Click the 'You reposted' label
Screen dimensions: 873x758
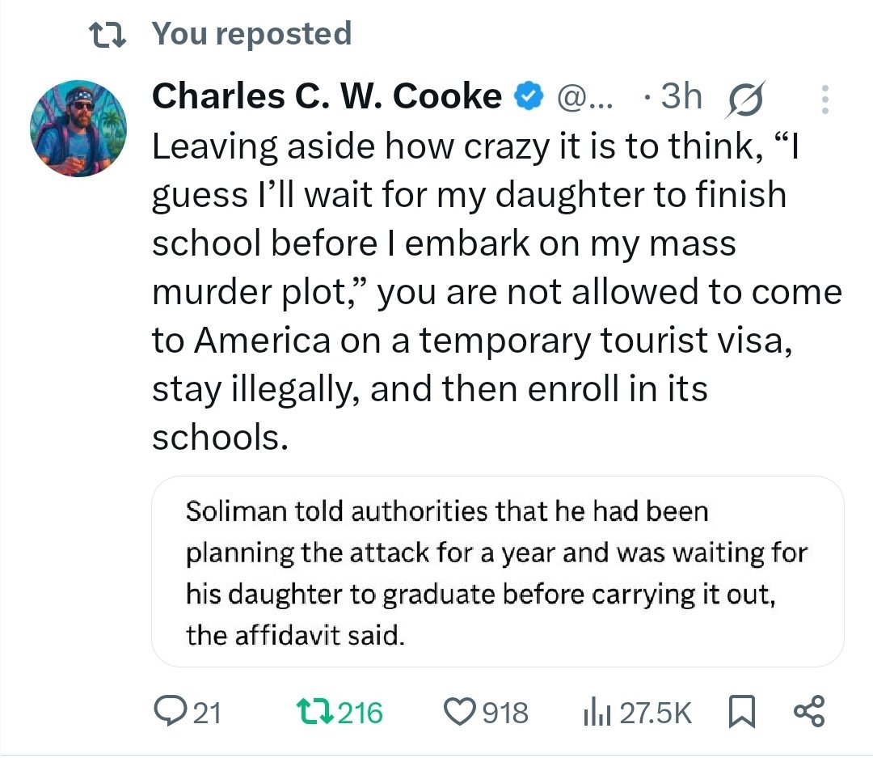pyautogui.click(x=251, y=34)
